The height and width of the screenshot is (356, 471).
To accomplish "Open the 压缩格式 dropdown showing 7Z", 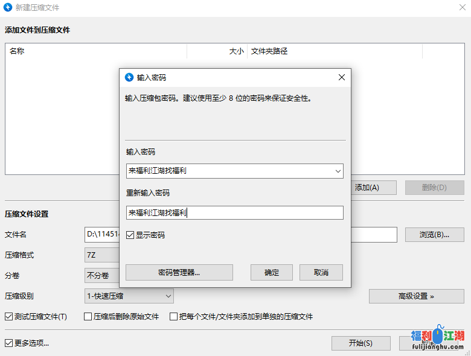I will (101, 255).
